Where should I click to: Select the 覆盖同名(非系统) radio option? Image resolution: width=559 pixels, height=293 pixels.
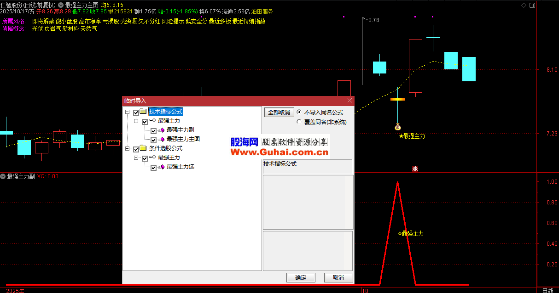click(x=299, y=122)
